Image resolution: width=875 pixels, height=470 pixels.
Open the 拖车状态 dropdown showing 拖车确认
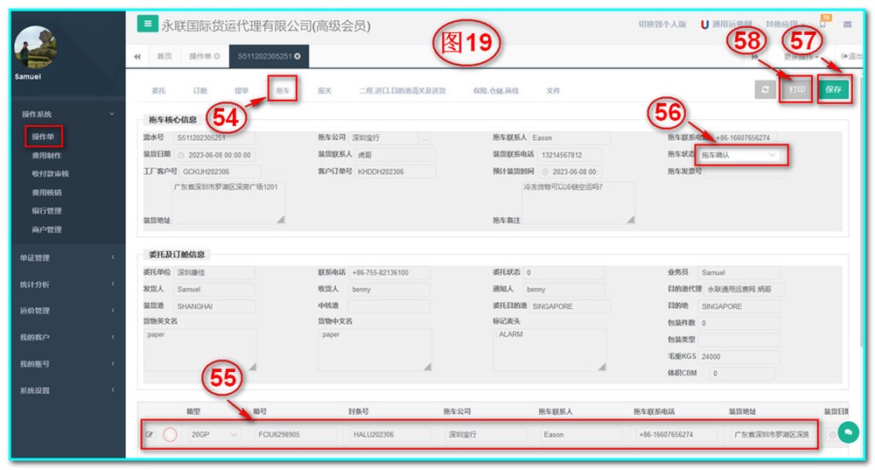point(738,155)
